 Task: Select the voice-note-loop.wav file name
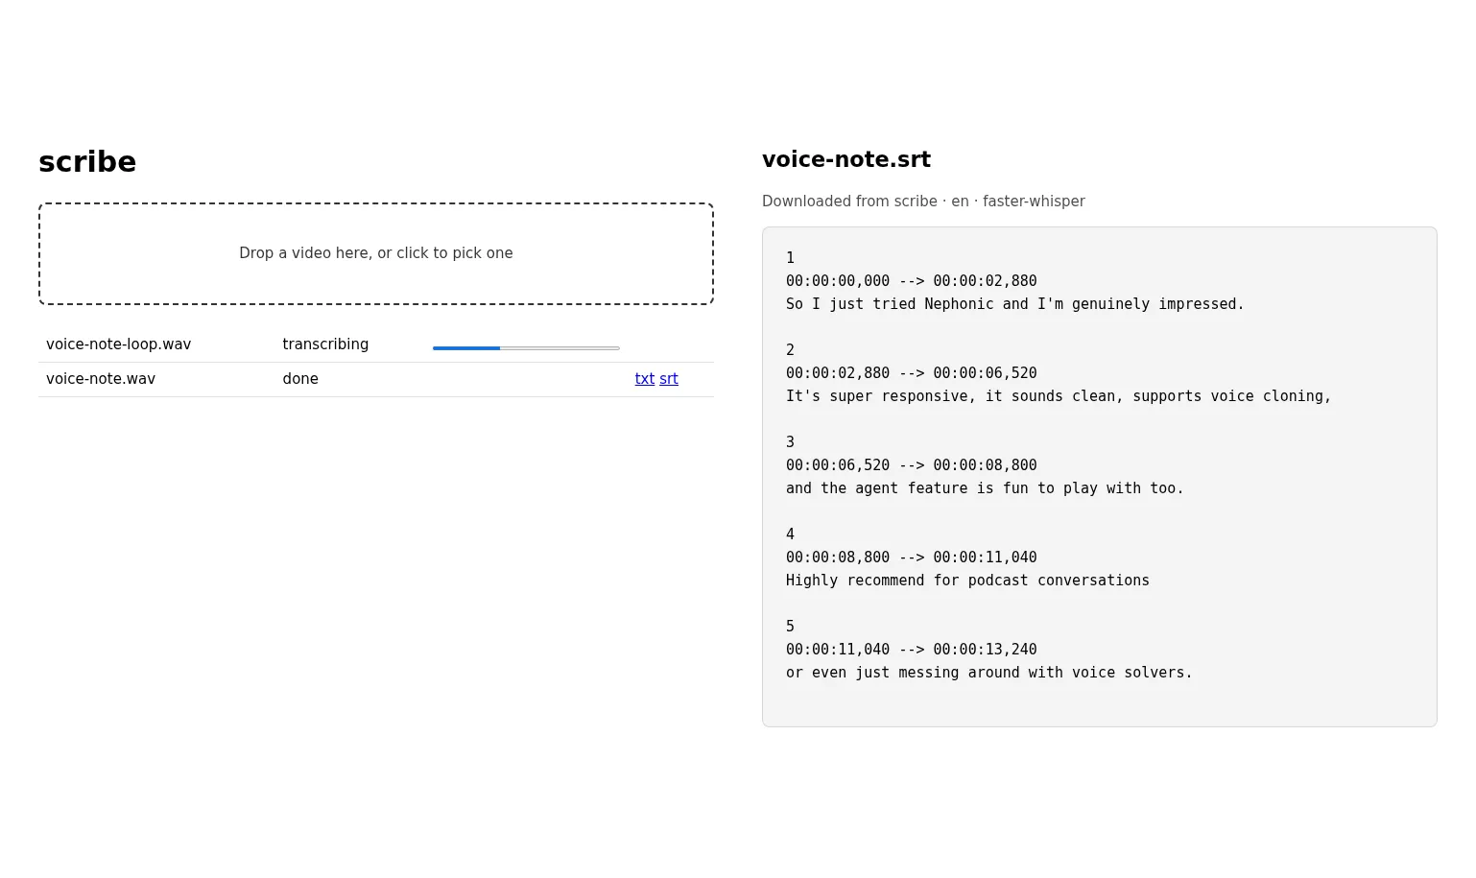tap(119, 344)
